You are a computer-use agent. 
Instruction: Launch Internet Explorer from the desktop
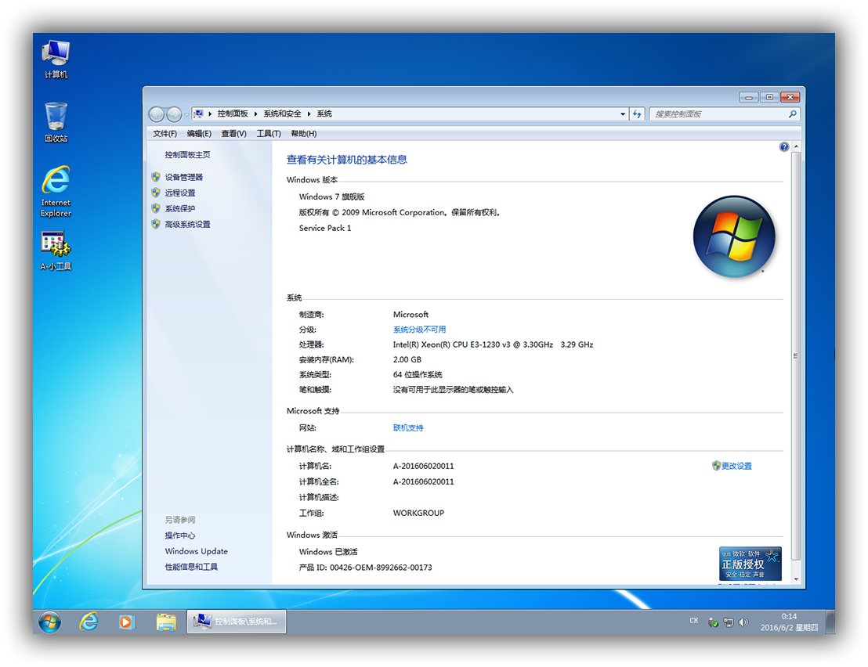click(56, 191)
